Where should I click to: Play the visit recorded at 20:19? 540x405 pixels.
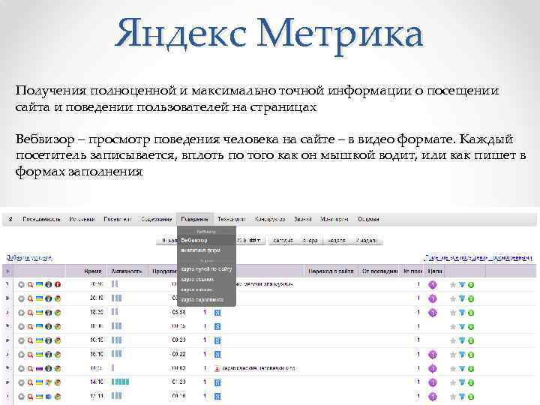tap(21, 298)
